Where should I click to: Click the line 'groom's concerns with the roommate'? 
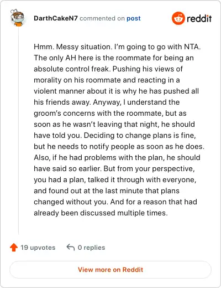110,113
